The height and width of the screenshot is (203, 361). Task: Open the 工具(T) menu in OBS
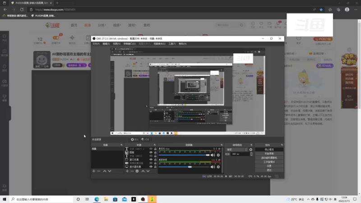point(172,44)
